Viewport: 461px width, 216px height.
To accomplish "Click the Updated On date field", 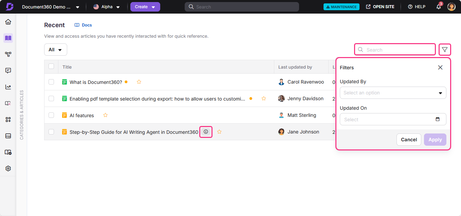I will tap(393, 119).
